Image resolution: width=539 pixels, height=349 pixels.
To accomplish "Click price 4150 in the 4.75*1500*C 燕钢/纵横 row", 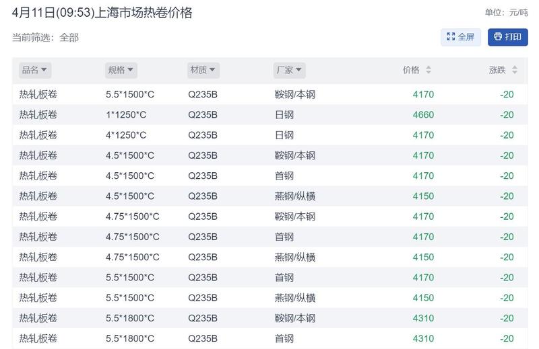I will coord(423,257).
